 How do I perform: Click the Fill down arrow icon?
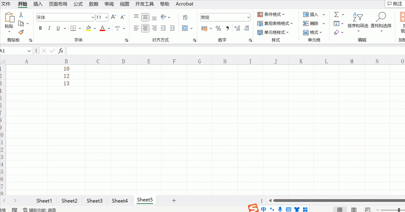coord(336,23)
